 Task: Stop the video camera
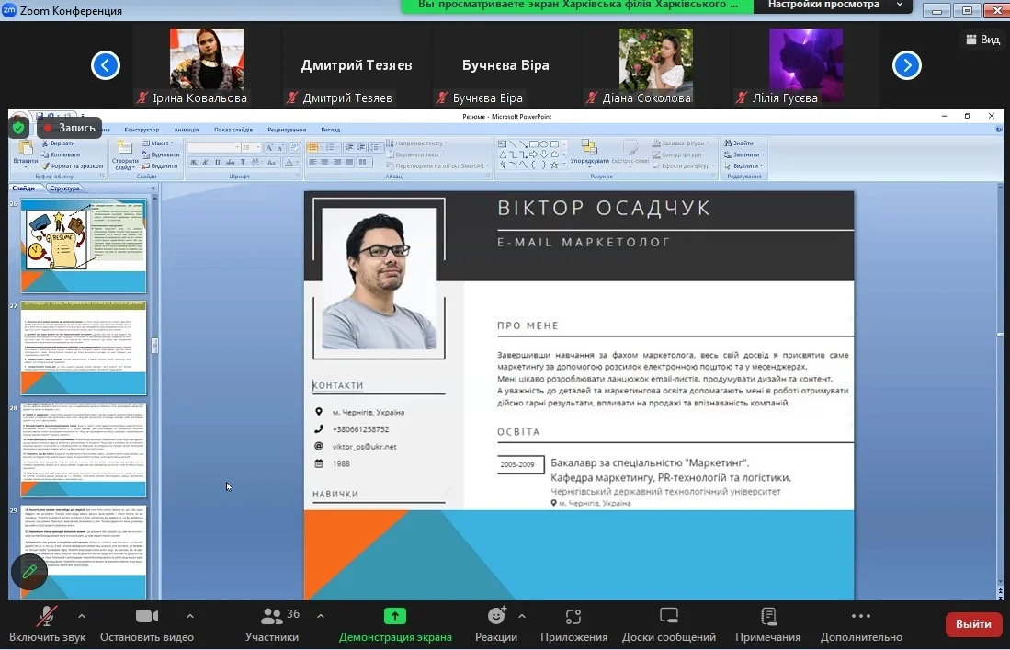[147, 616]
